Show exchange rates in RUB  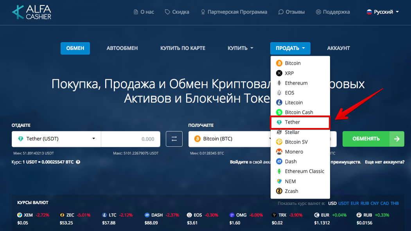[x=365, y=203]
